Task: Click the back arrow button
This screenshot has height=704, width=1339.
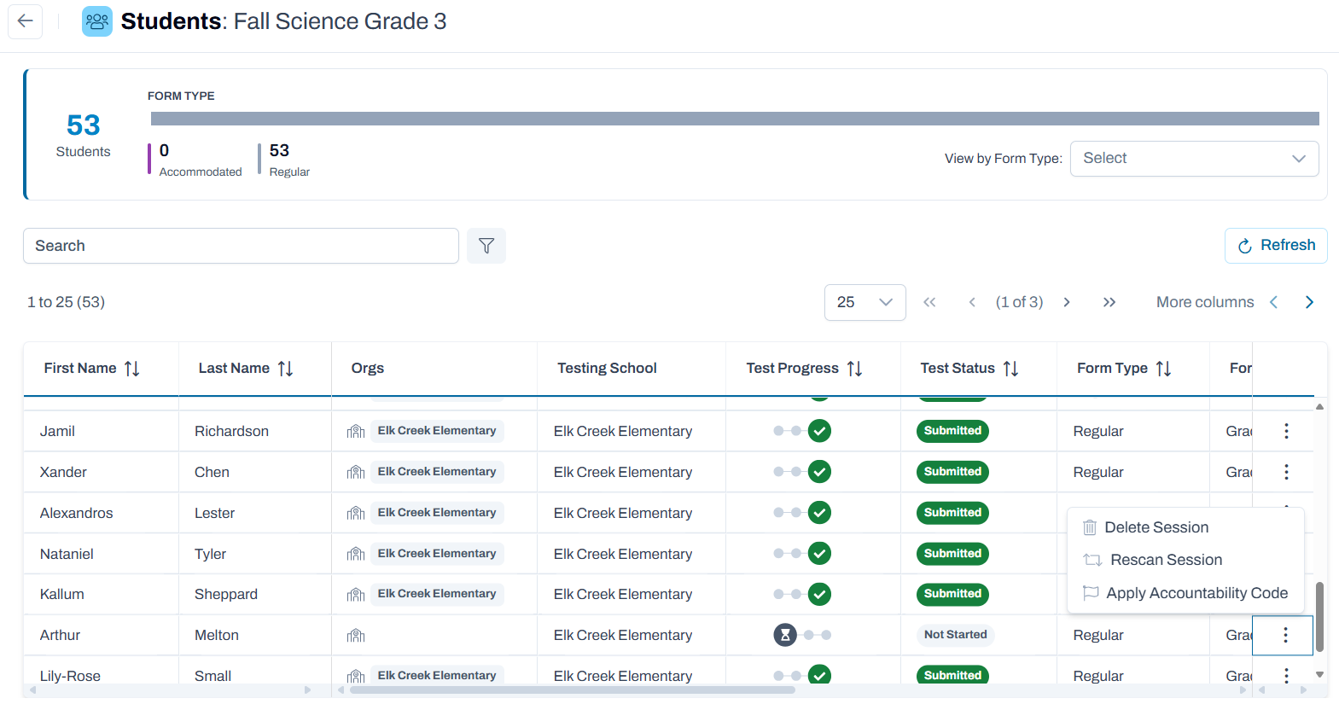Action: pos(26,21)
